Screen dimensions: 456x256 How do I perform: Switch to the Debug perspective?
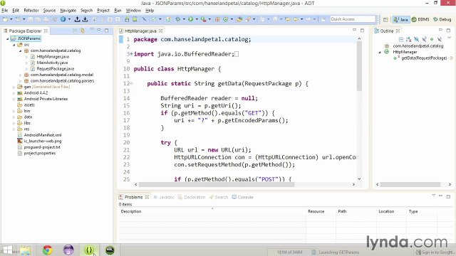coord(442,19)
